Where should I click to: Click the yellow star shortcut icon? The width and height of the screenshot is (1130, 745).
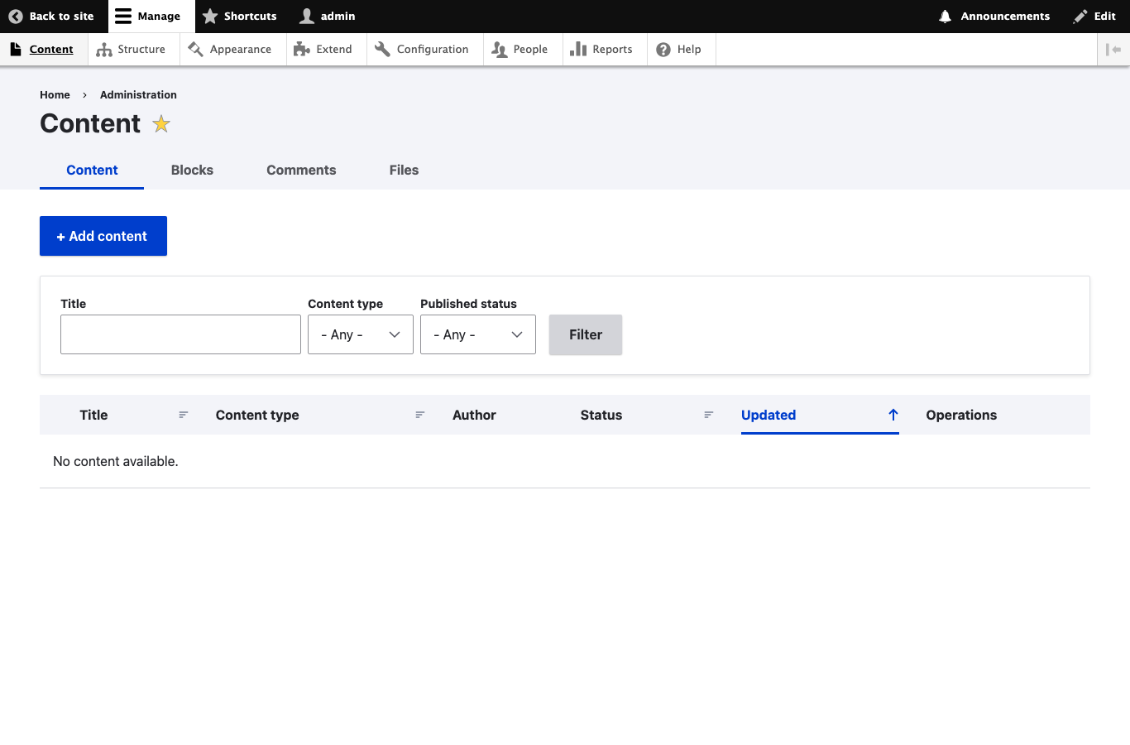(x=161, y=124)
